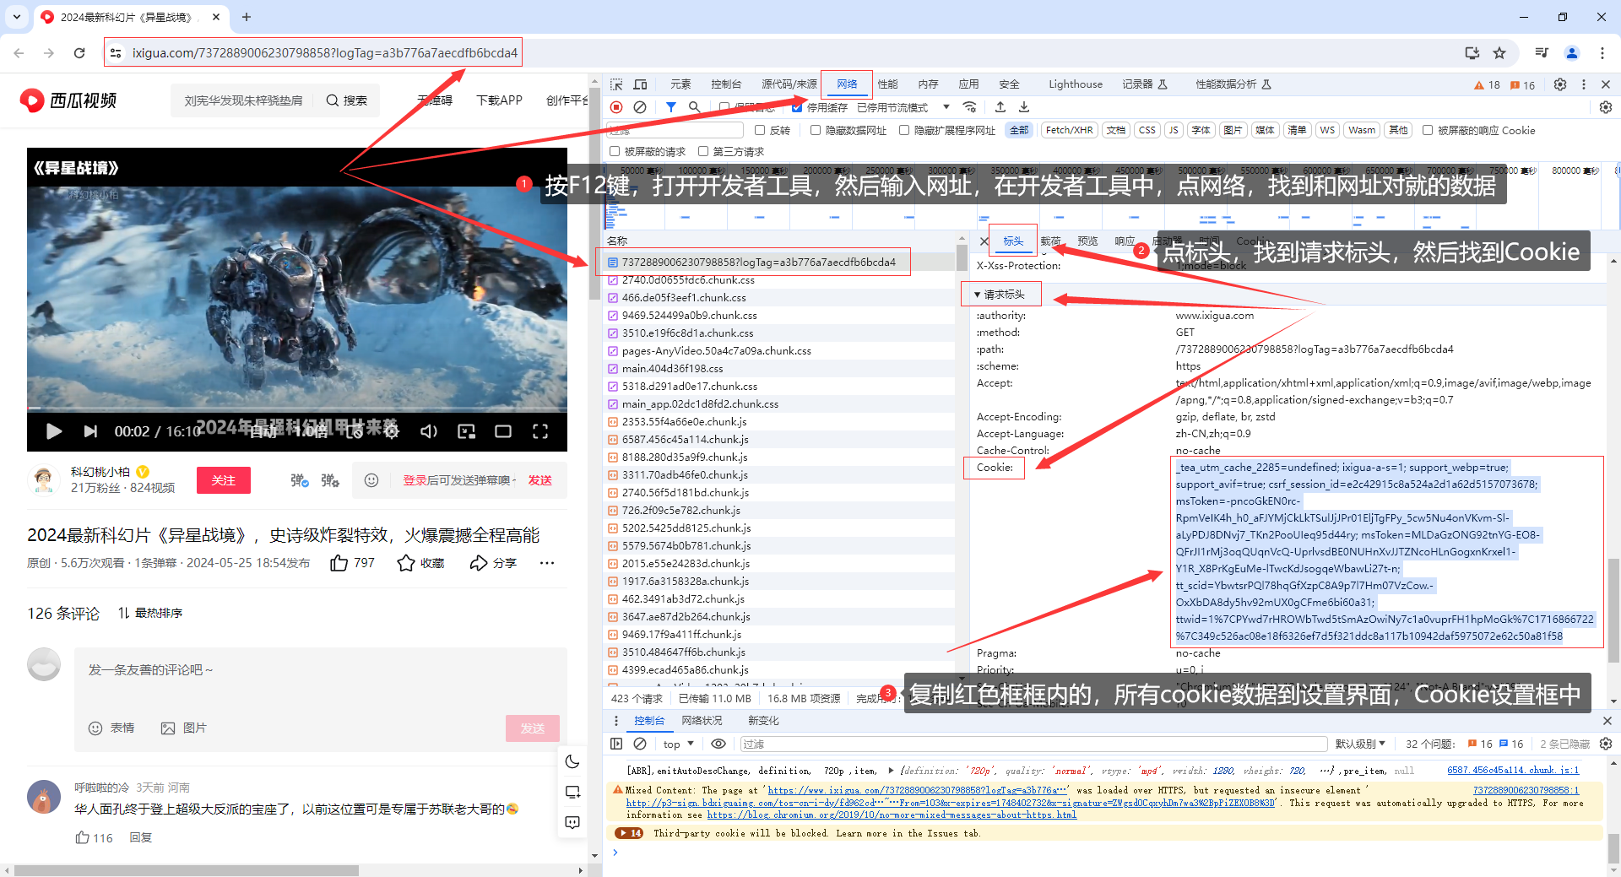Open console settings gear icon

1606,744
